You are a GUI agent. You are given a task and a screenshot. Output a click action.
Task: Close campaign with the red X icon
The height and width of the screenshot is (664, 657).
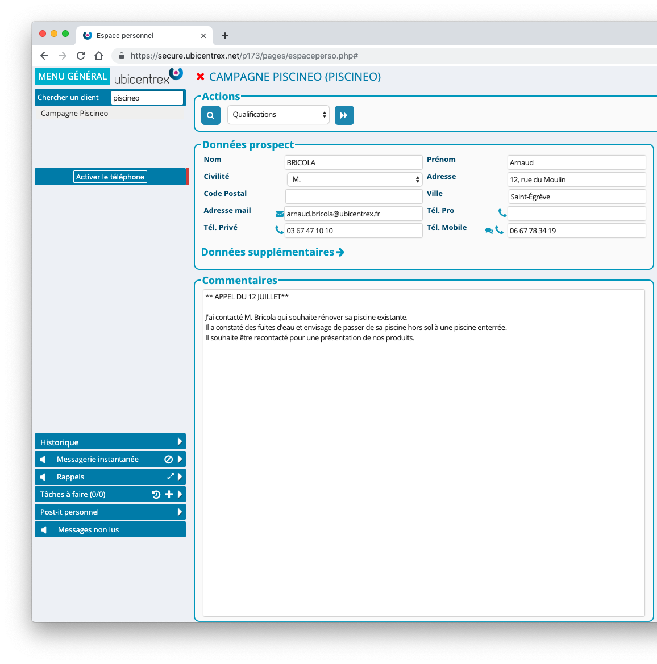click(x=201, y=77)
